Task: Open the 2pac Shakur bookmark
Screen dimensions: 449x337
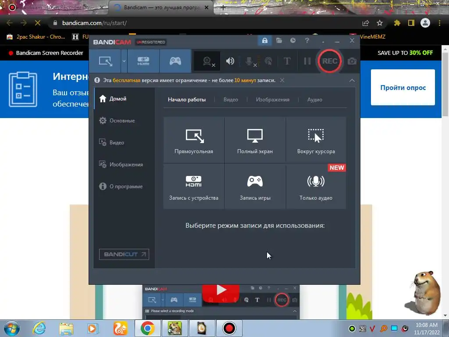Action: (36, 37)
